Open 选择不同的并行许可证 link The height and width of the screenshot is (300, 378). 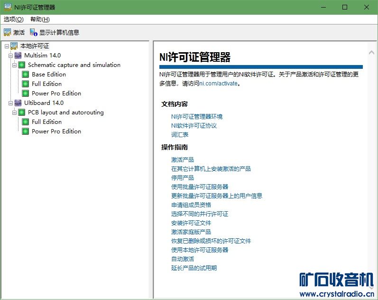tap(200, 214)
